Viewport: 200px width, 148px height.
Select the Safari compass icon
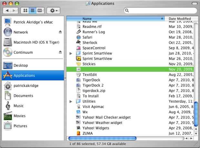tap(79, 37)
